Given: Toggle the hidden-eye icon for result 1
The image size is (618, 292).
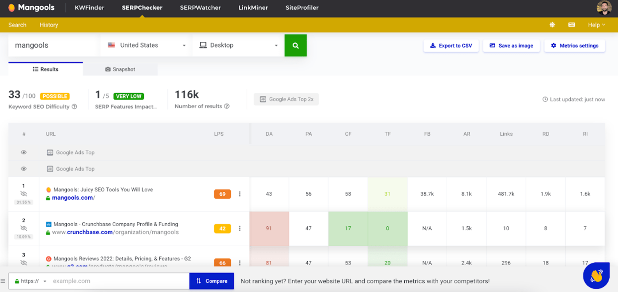Looking at the screenshot, I should [24, 194].
